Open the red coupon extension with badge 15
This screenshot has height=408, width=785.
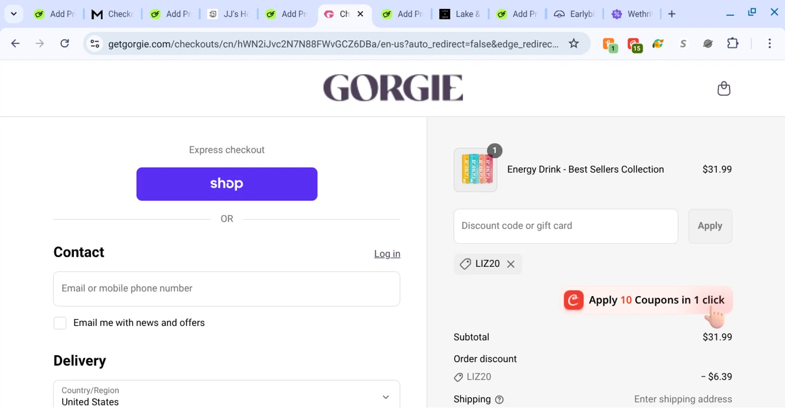[x=634, y=45]
